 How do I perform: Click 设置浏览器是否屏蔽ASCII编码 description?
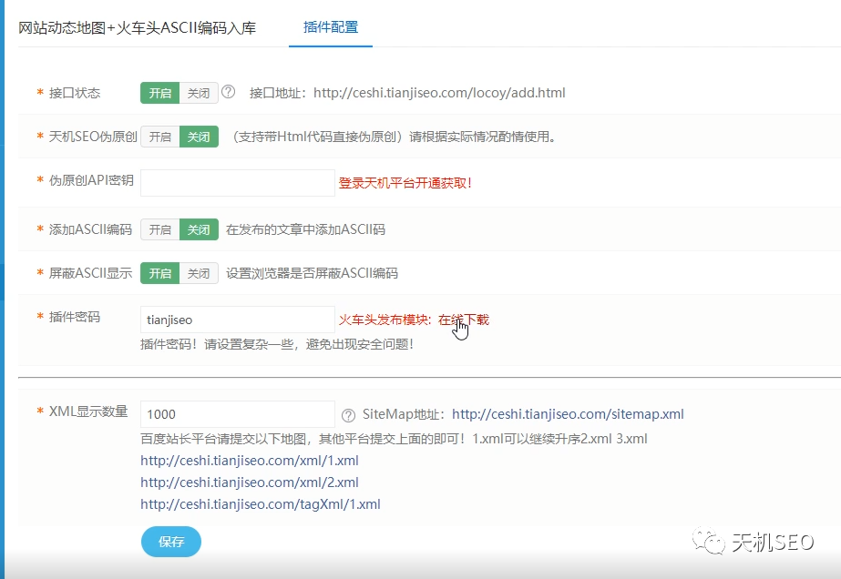(313, 273)
